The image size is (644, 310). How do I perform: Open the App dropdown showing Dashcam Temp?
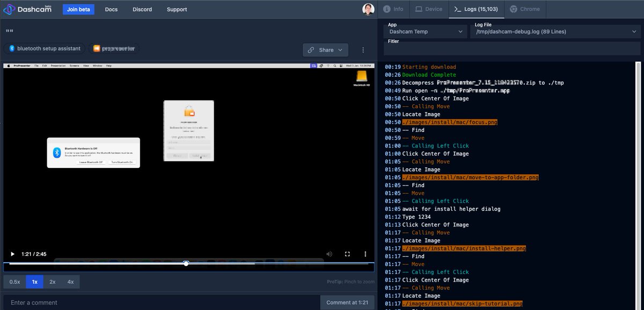click(426, 32)
